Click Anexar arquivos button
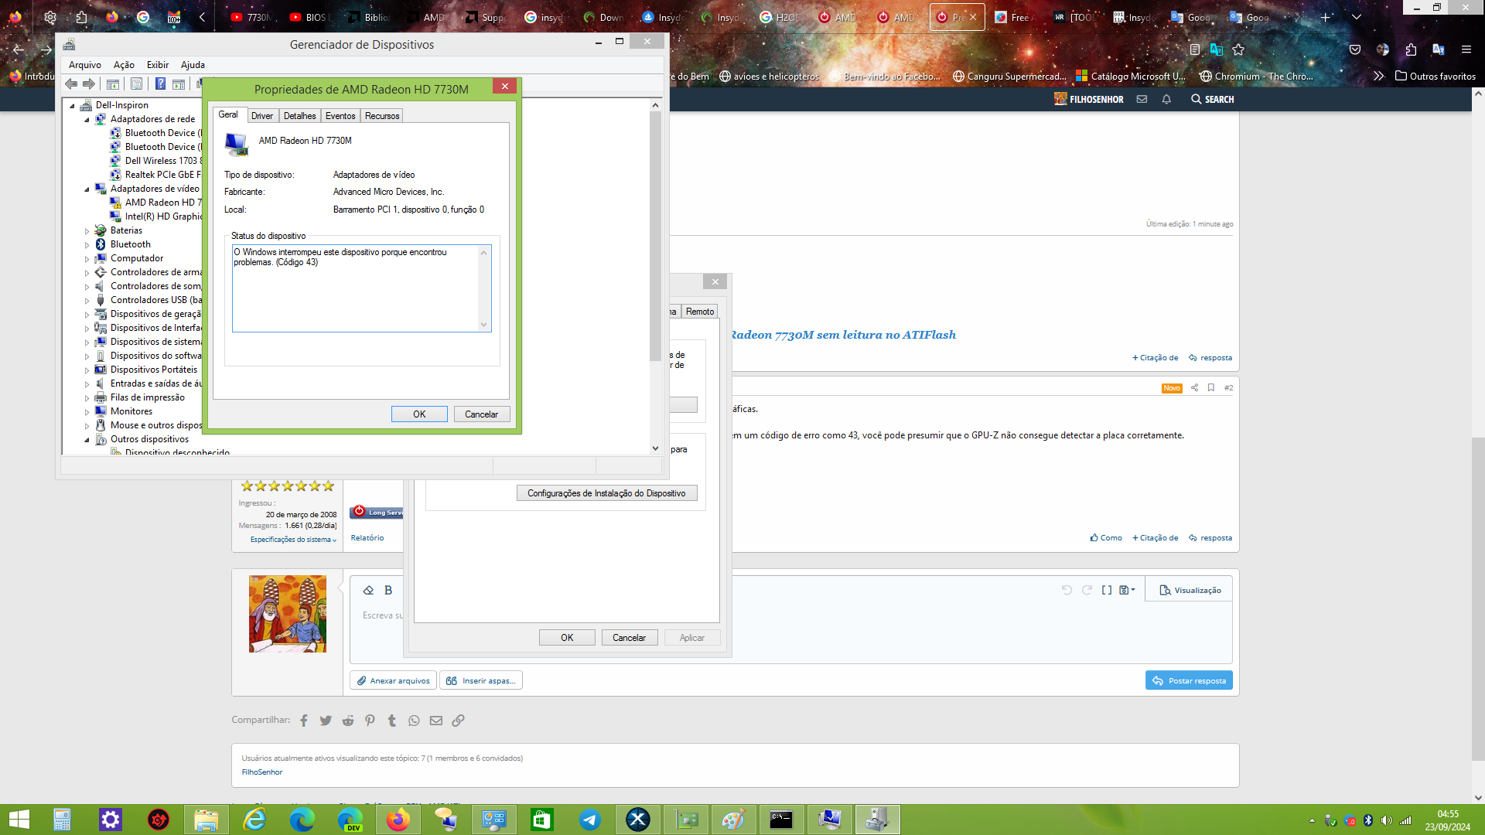Screen dimensions: 1485x835 (x=393, y=680)
